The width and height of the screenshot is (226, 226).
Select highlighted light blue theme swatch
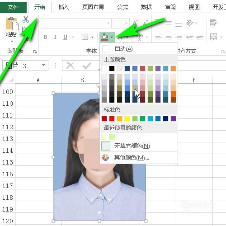point(135,89)
